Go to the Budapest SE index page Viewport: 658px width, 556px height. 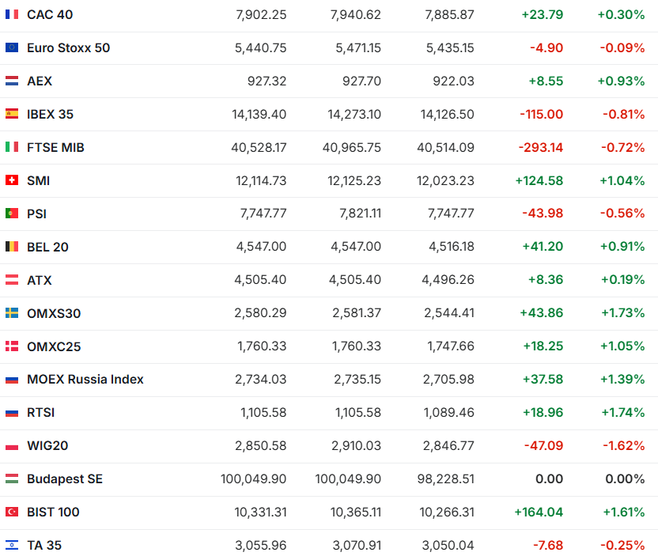coord(65,478)
